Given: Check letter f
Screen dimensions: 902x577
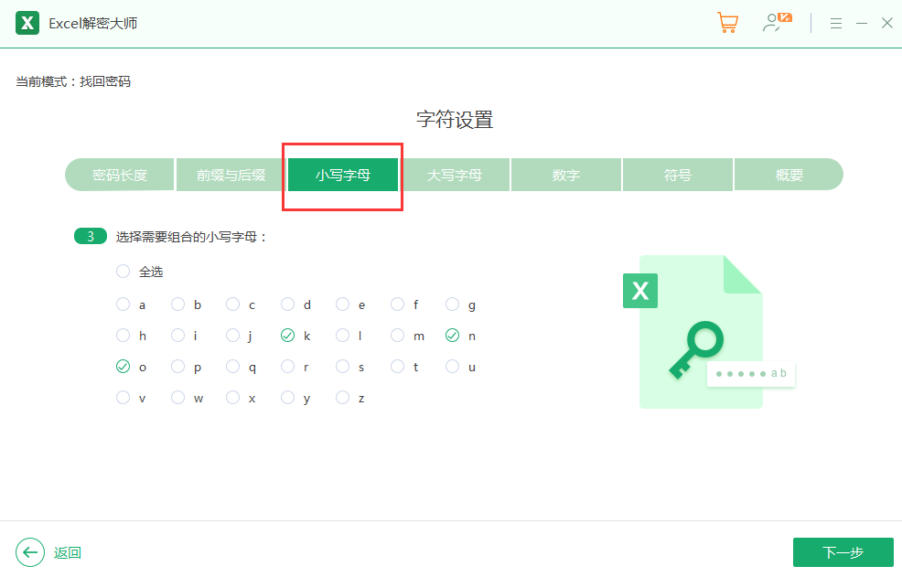Looking at the screenshot, I should 398,305.
